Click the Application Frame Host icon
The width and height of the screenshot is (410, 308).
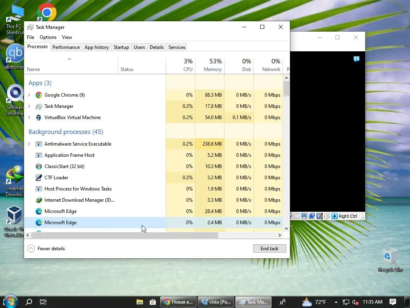[39, 155]
